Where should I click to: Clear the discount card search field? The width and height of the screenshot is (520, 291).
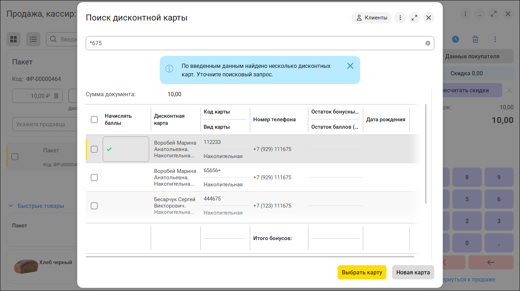click(x=428, y=43)
